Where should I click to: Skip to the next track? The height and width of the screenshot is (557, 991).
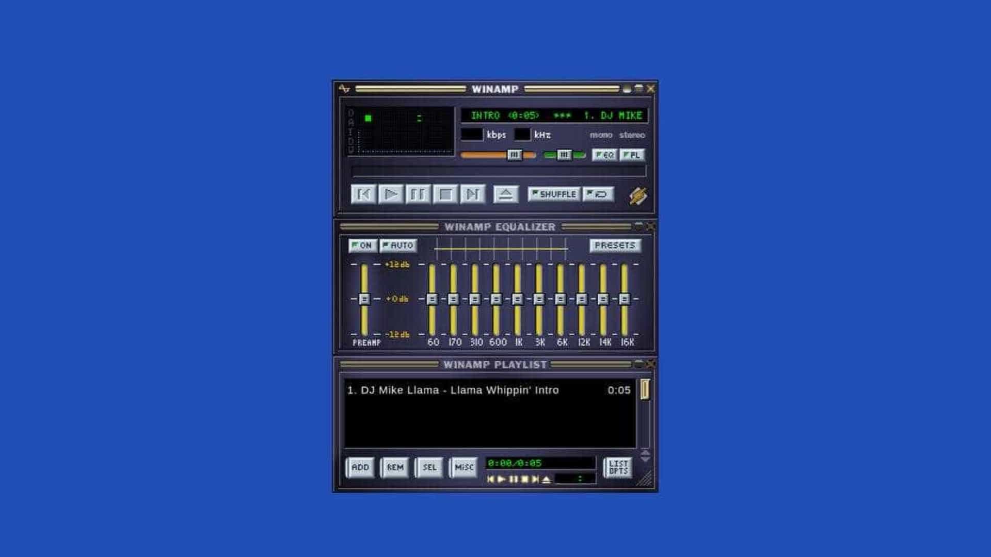tap(473, 194)
